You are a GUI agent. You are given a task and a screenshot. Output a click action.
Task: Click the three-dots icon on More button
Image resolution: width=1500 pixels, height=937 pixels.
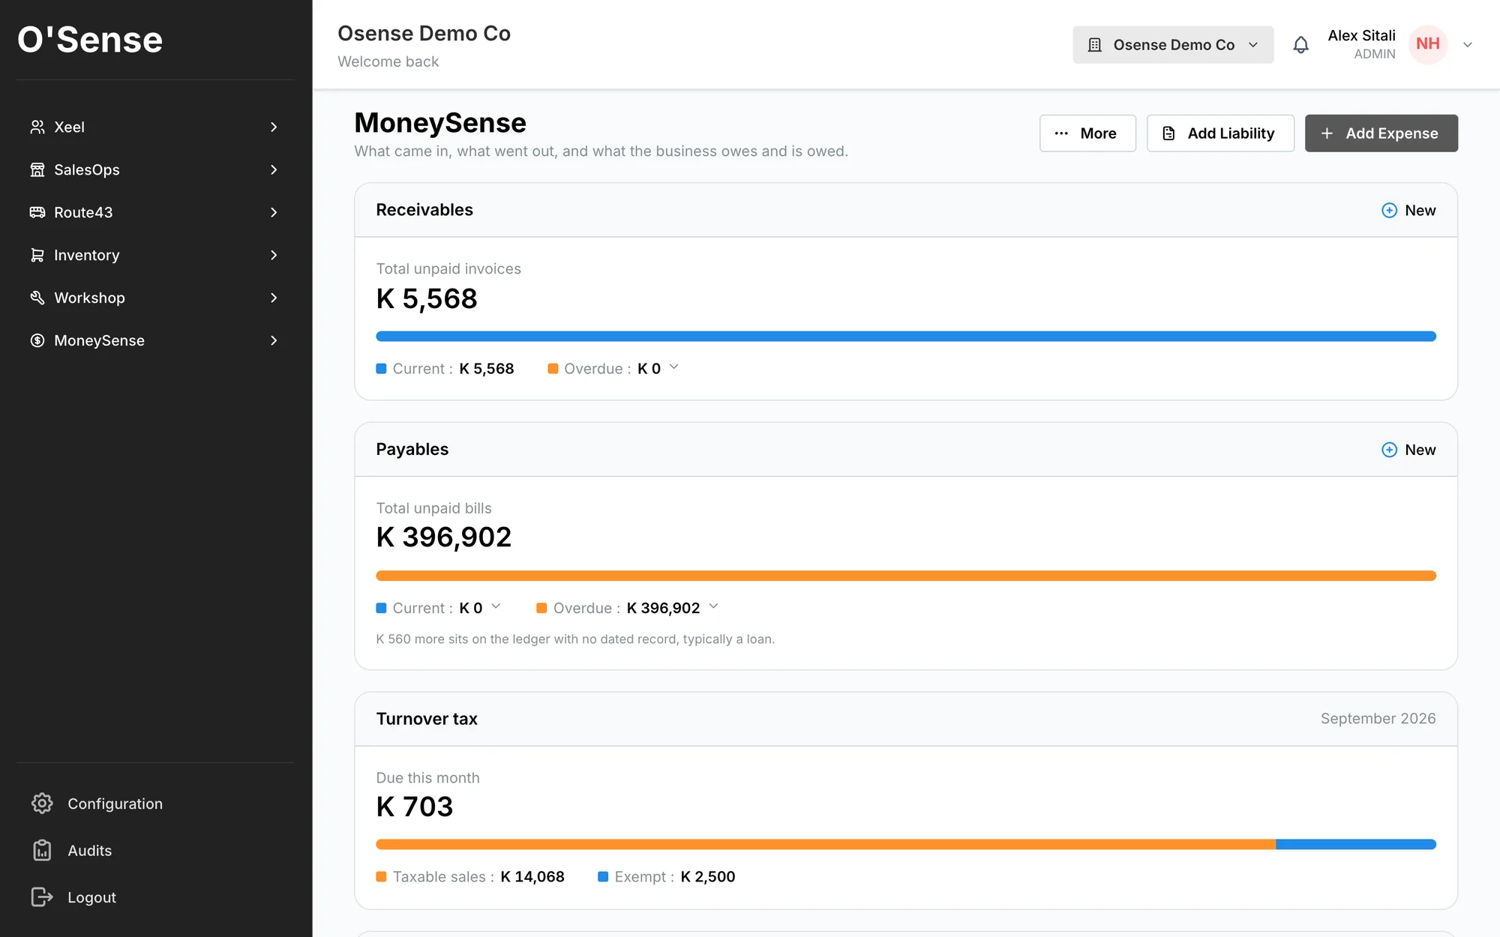coord(1061,133)
